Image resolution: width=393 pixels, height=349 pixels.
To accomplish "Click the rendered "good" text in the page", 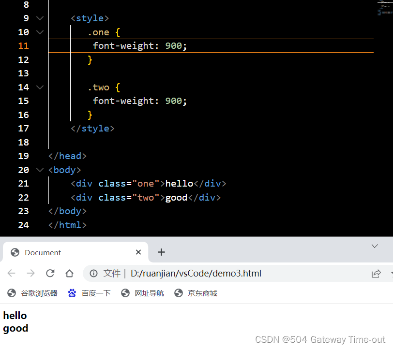I will pos(15,328).
